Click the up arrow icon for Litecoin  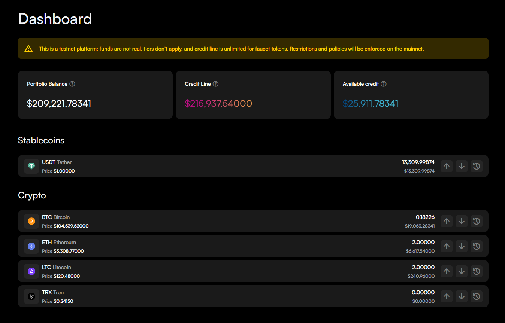coord(446,271)
